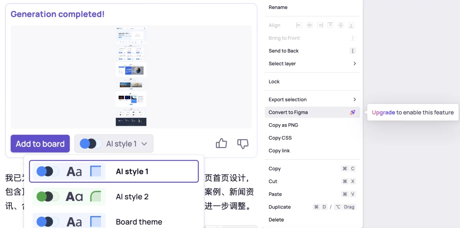Viewport: 460px width, 228px height.
Task: Expand the Select layer submenu
Action: click(x=354, y=64)
